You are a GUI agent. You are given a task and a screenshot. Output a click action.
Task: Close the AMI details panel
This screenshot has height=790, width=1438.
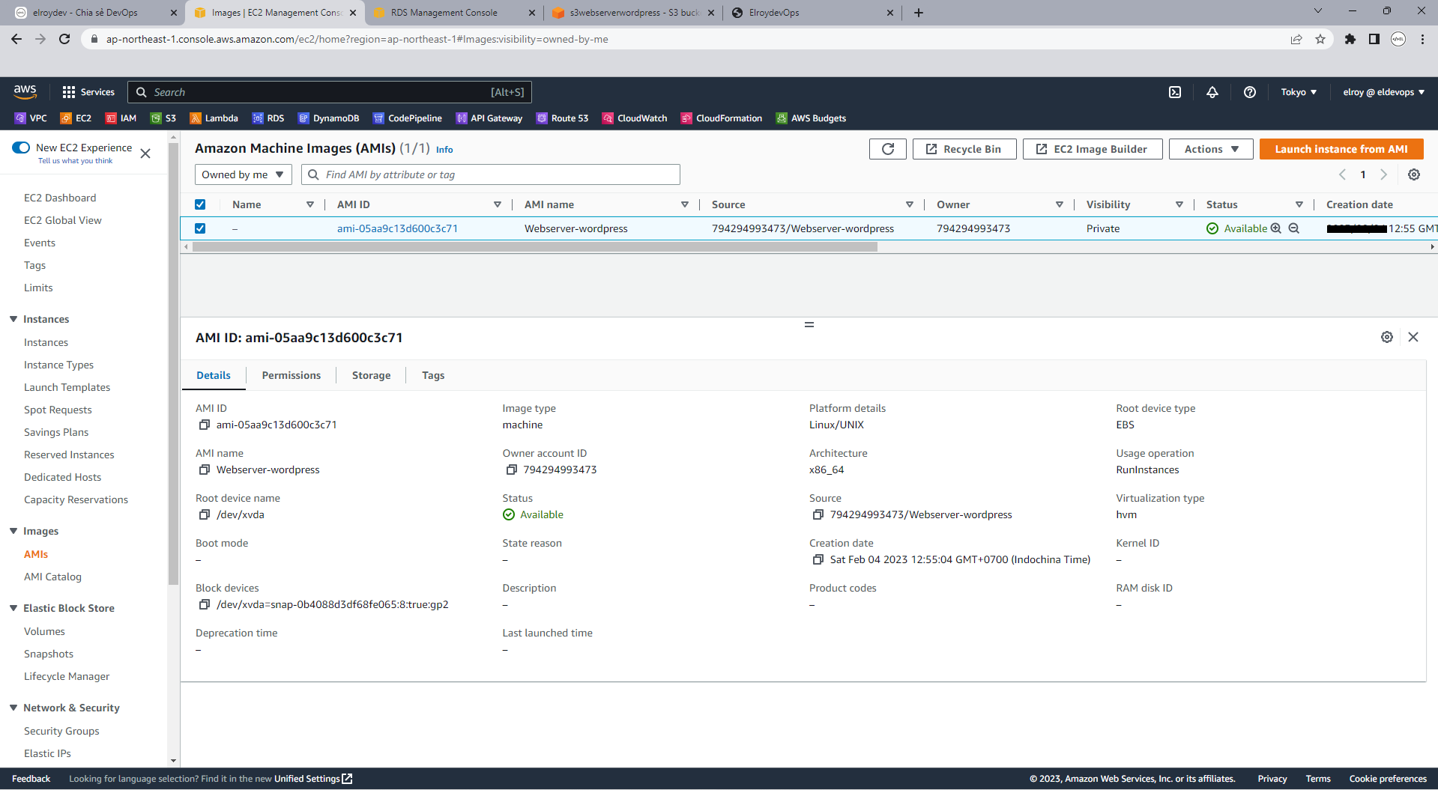1413,337
